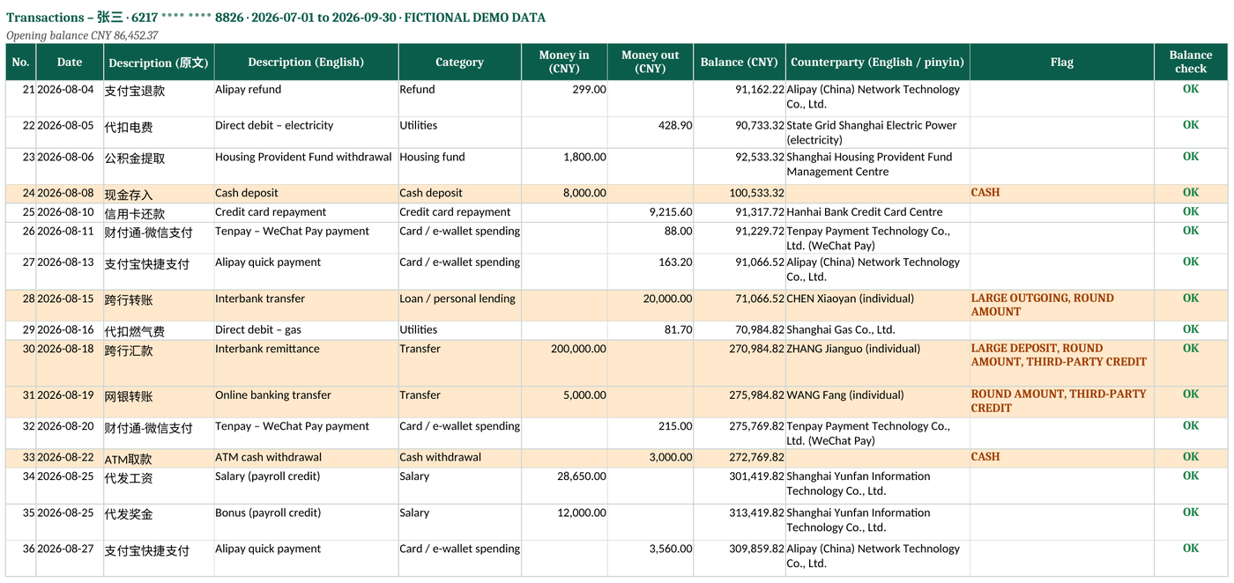Select 'State Grid Shanghai Electric Power' counterparty
Image resolution: width=1234 pixels, height=583 pixels.
click(x=877, y=132)
